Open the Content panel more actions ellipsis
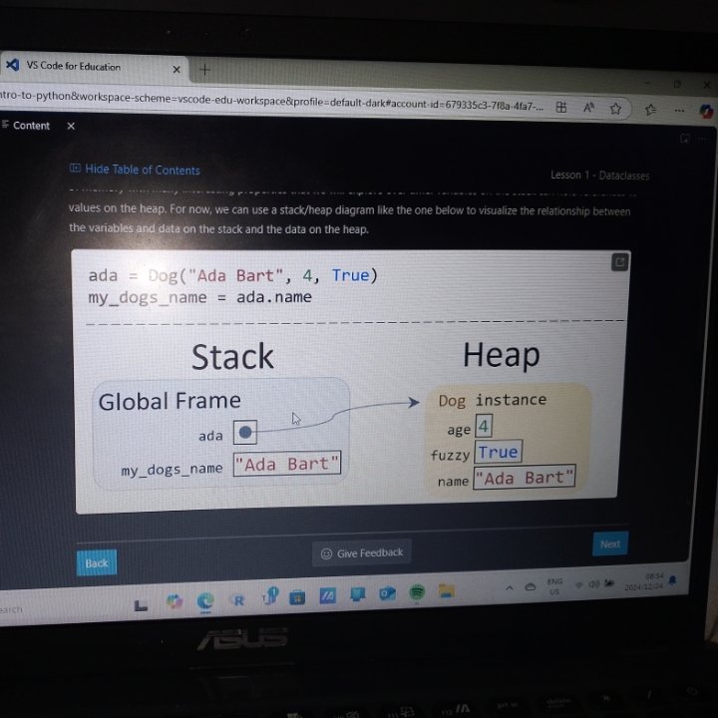 click(x=702, y=139)
